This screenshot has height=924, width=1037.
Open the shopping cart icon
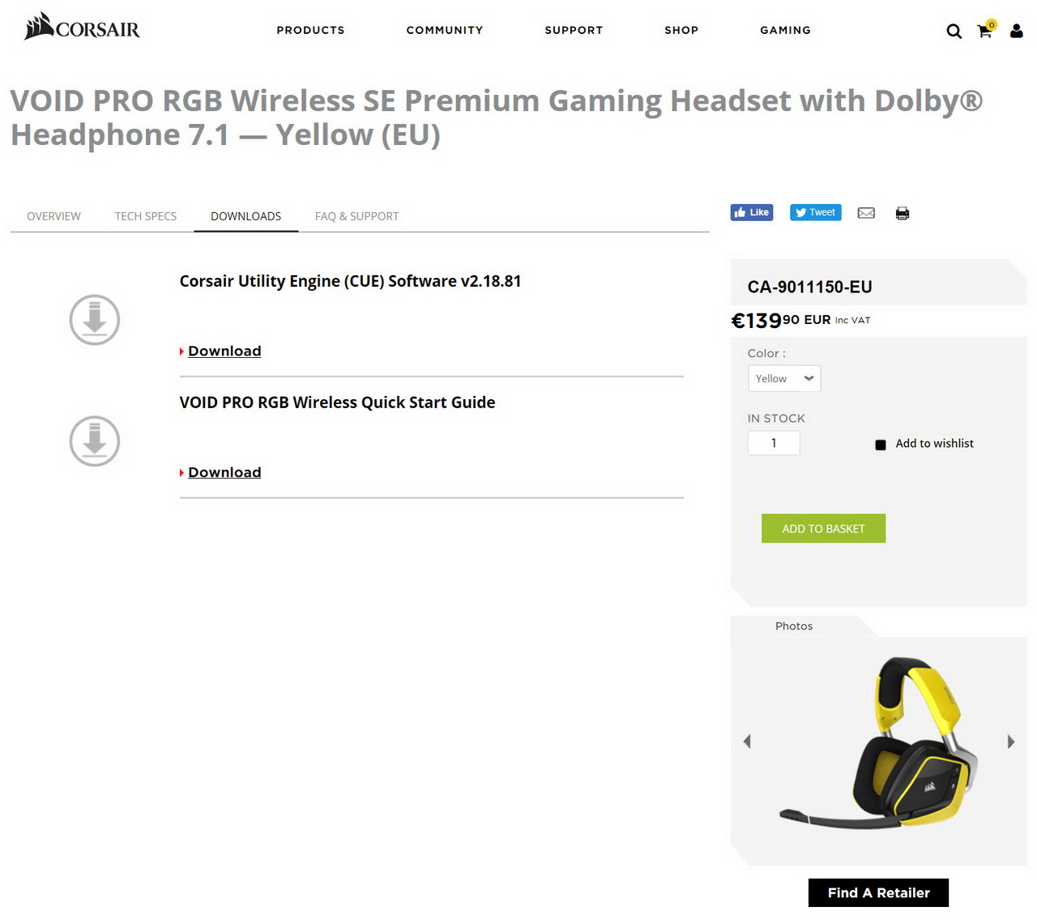point(986,29)
